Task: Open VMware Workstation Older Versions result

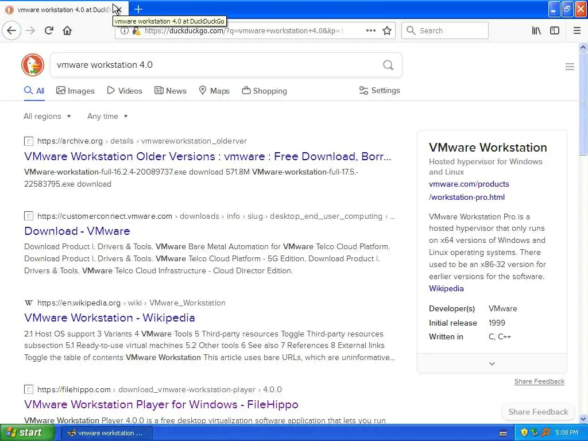Action: coord(208,156)
